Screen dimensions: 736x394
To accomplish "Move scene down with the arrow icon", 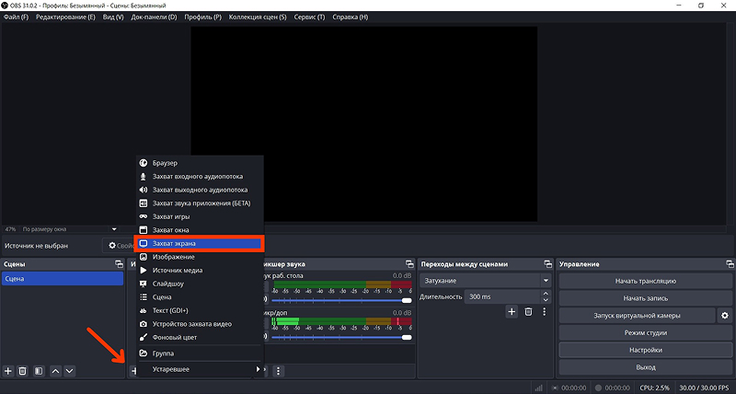I will click(x=70, y=371).
